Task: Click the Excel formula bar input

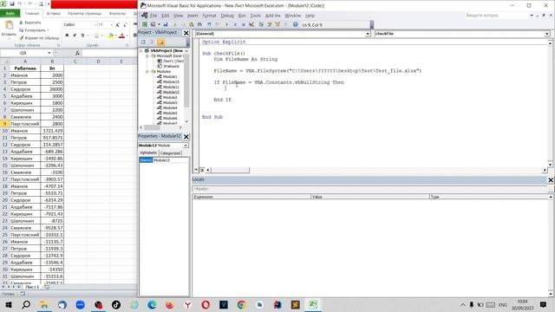Action: pyautogui.click(x=110, y=53)
